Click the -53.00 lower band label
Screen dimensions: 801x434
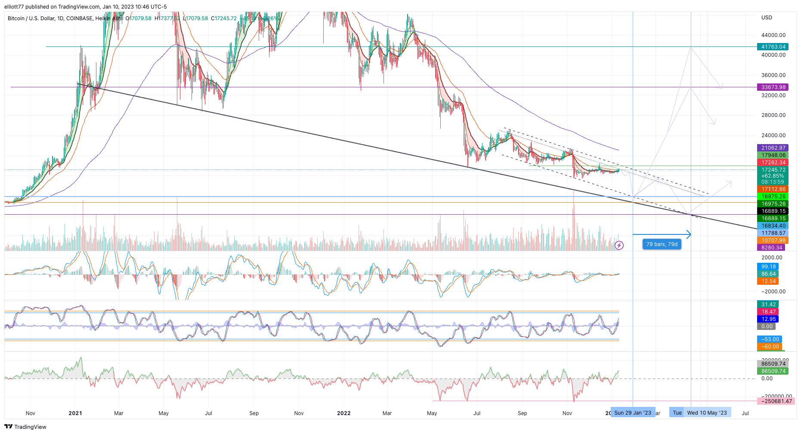pyautogui.click(x=770, y=339)
